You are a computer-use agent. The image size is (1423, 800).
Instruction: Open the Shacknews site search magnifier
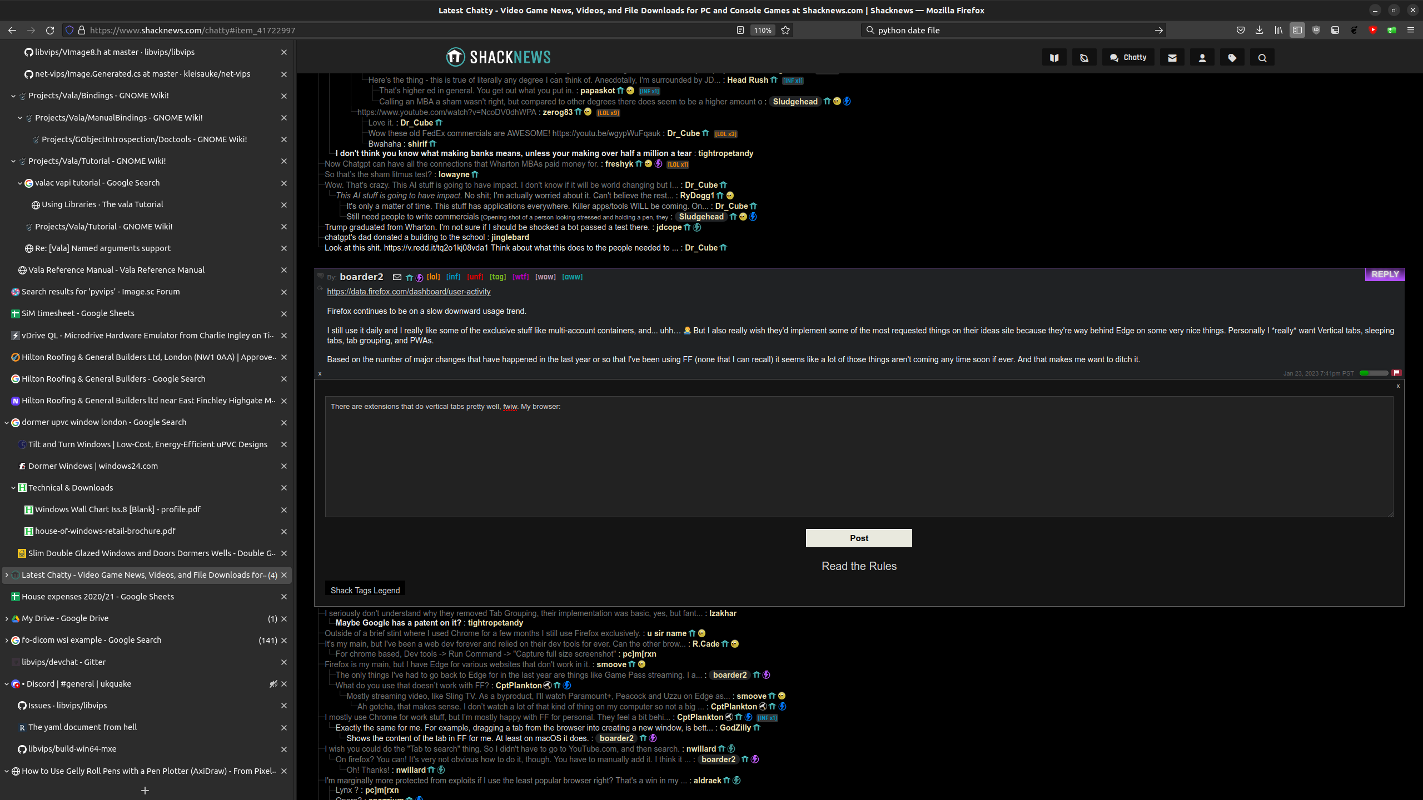click(1262, 57)
